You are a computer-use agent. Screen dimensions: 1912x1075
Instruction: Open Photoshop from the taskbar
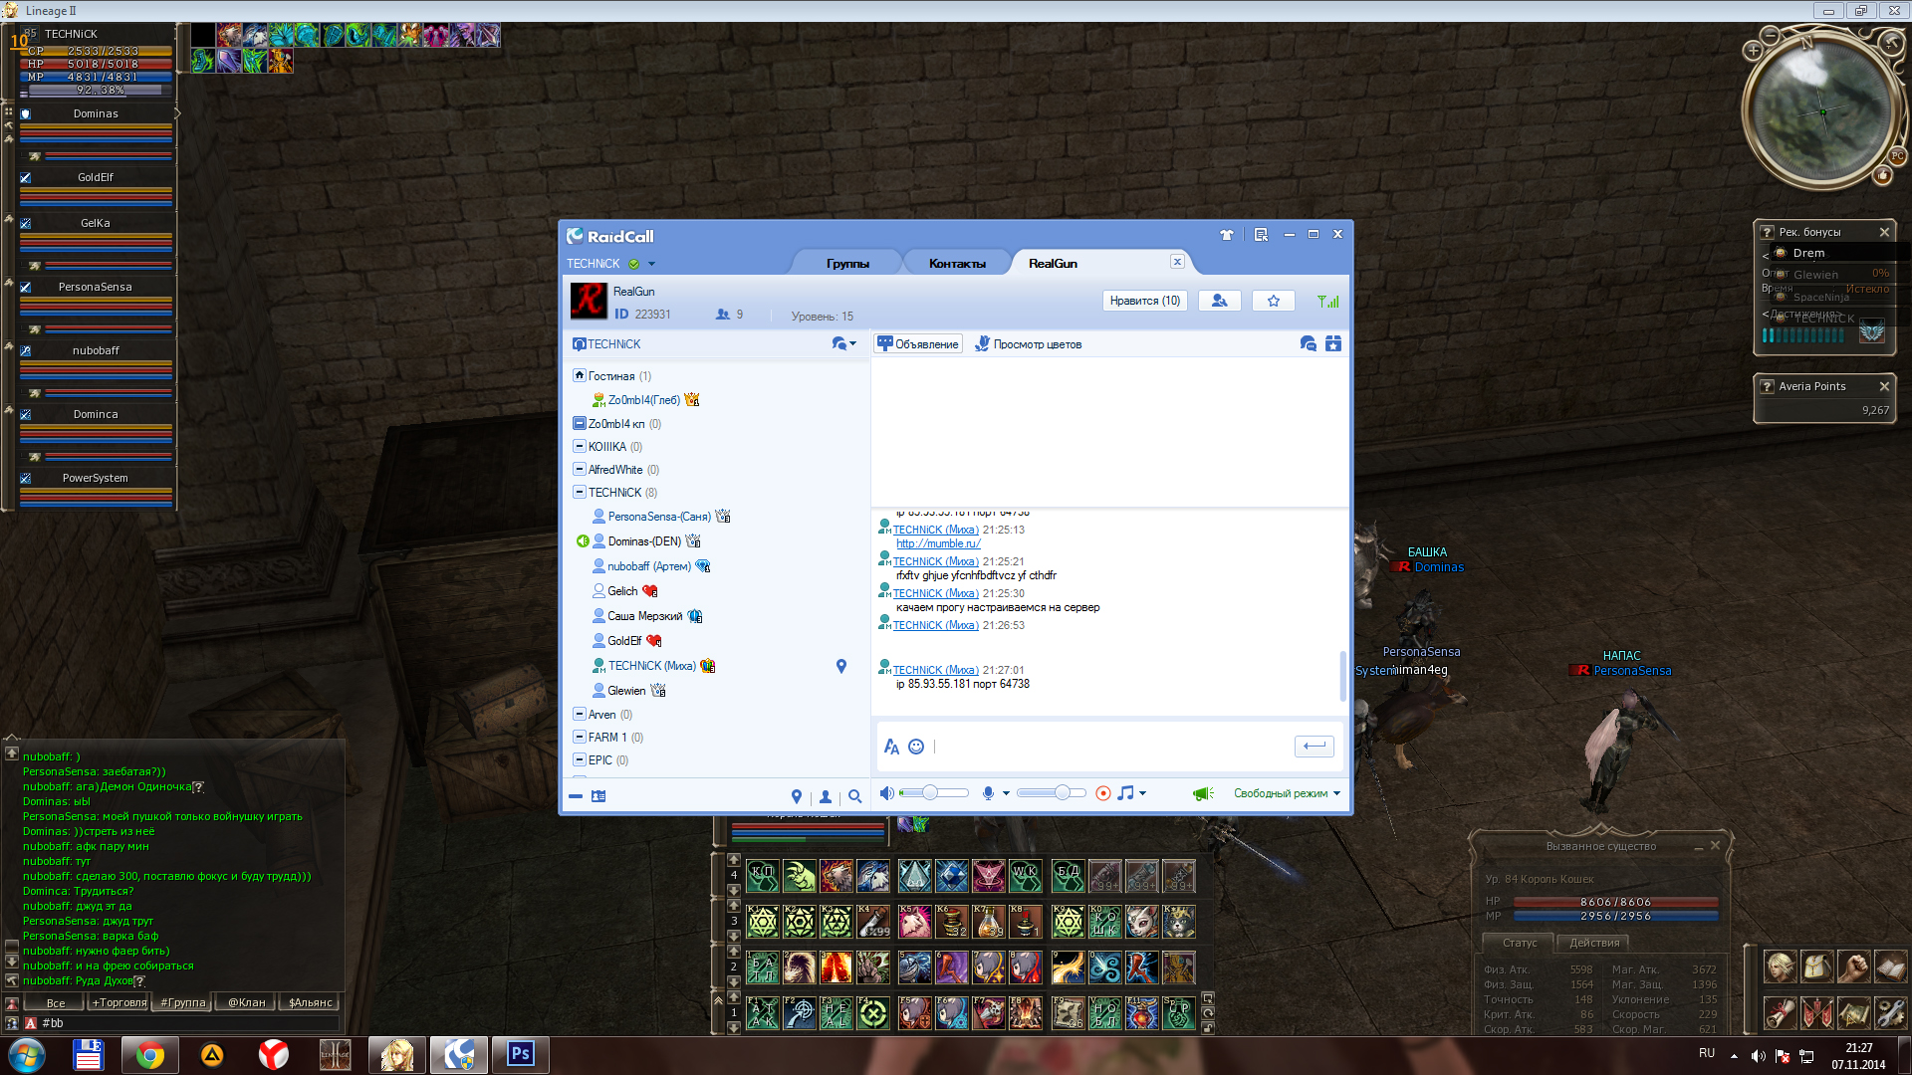point(521,1054)
